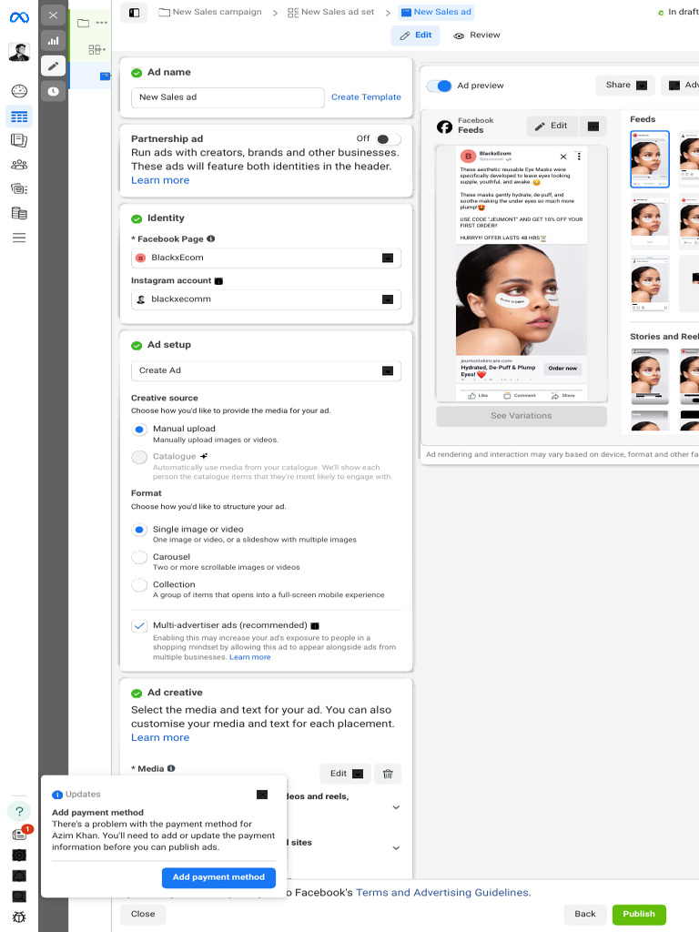Click the green Publish button
The height and width of the screenshot is (932, 699).
tap(639, 914)
